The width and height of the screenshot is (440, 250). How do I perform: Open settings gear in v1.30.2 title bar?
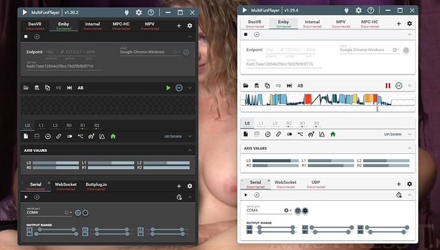click(x=138, y=12)
